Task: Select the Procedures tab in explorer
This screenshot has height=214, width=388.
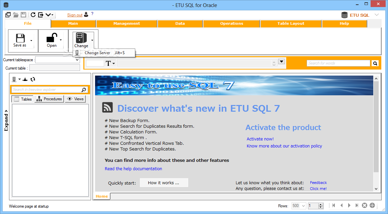Action: [49, 99]
